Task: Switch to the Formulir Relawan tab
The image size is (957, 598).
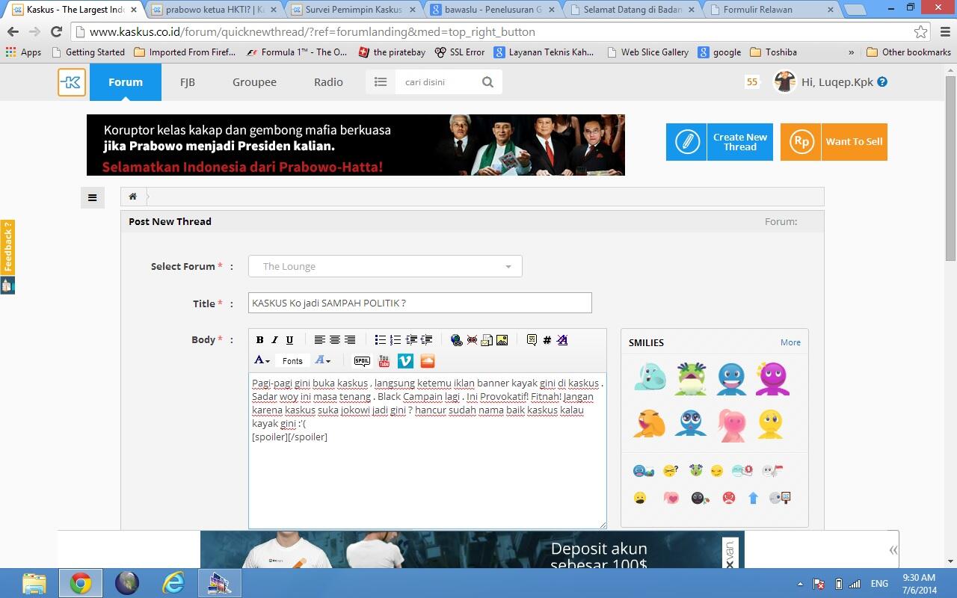Action: click(770, 10)
